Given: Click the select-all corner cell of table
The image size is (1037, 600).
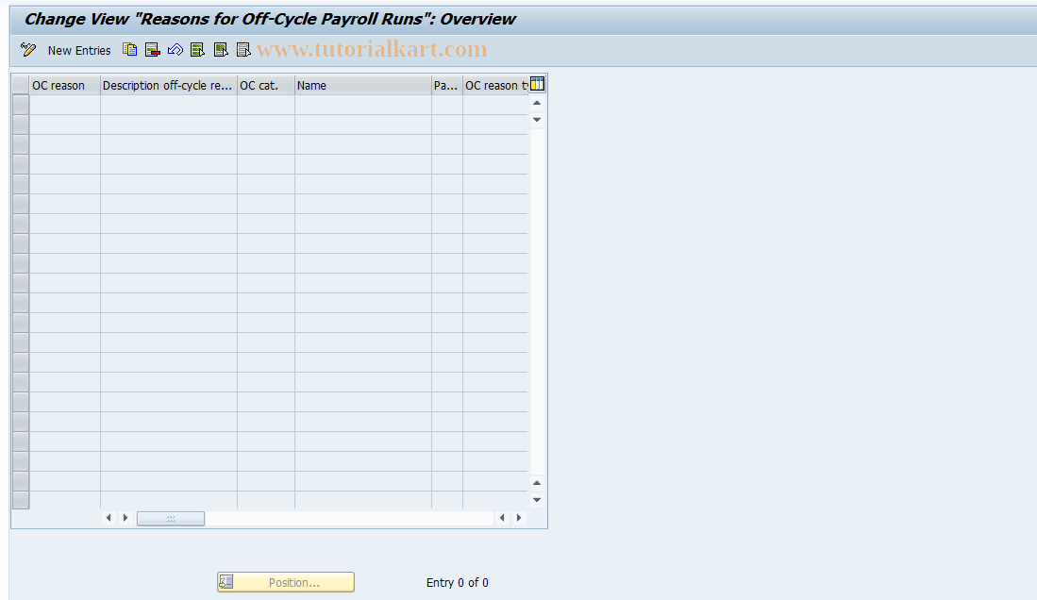Looking at the screenshot, I should 21,85.
